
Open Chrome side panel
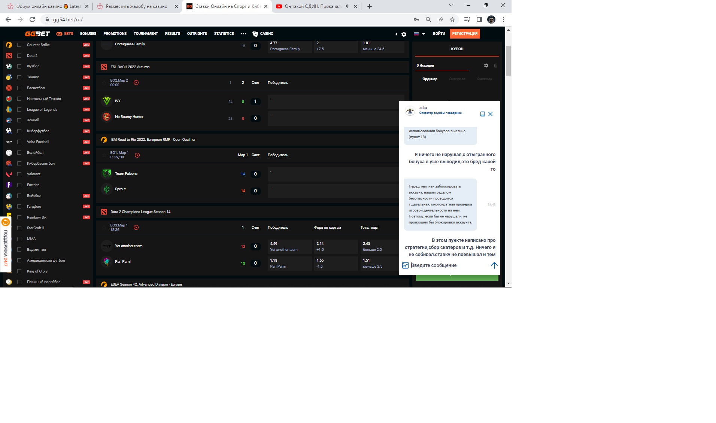[479, 19]
